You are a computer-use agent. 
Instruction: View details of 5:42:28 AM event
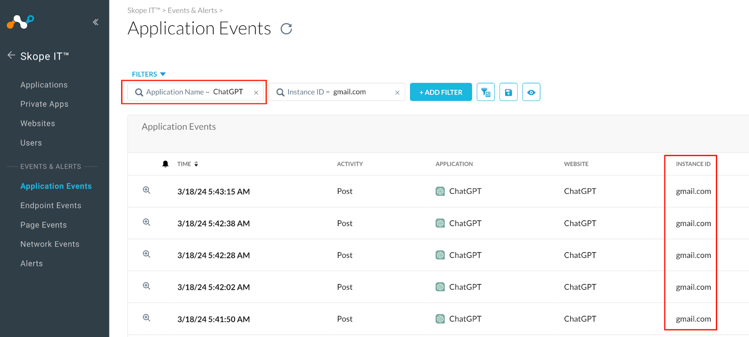click(147, 254)
